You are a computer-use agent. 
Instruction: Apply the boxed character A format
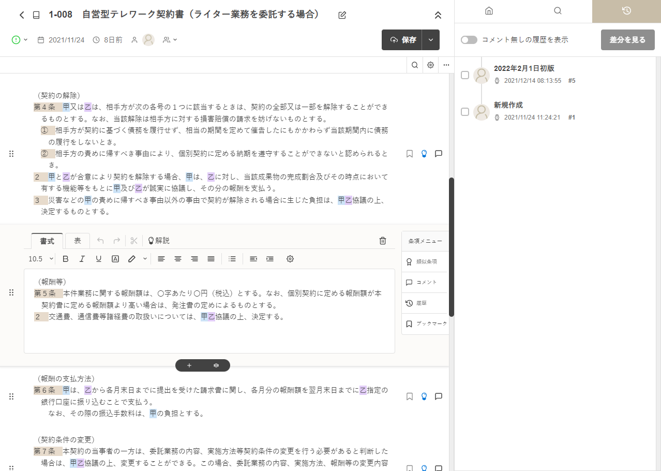click(x=115, y=259)
